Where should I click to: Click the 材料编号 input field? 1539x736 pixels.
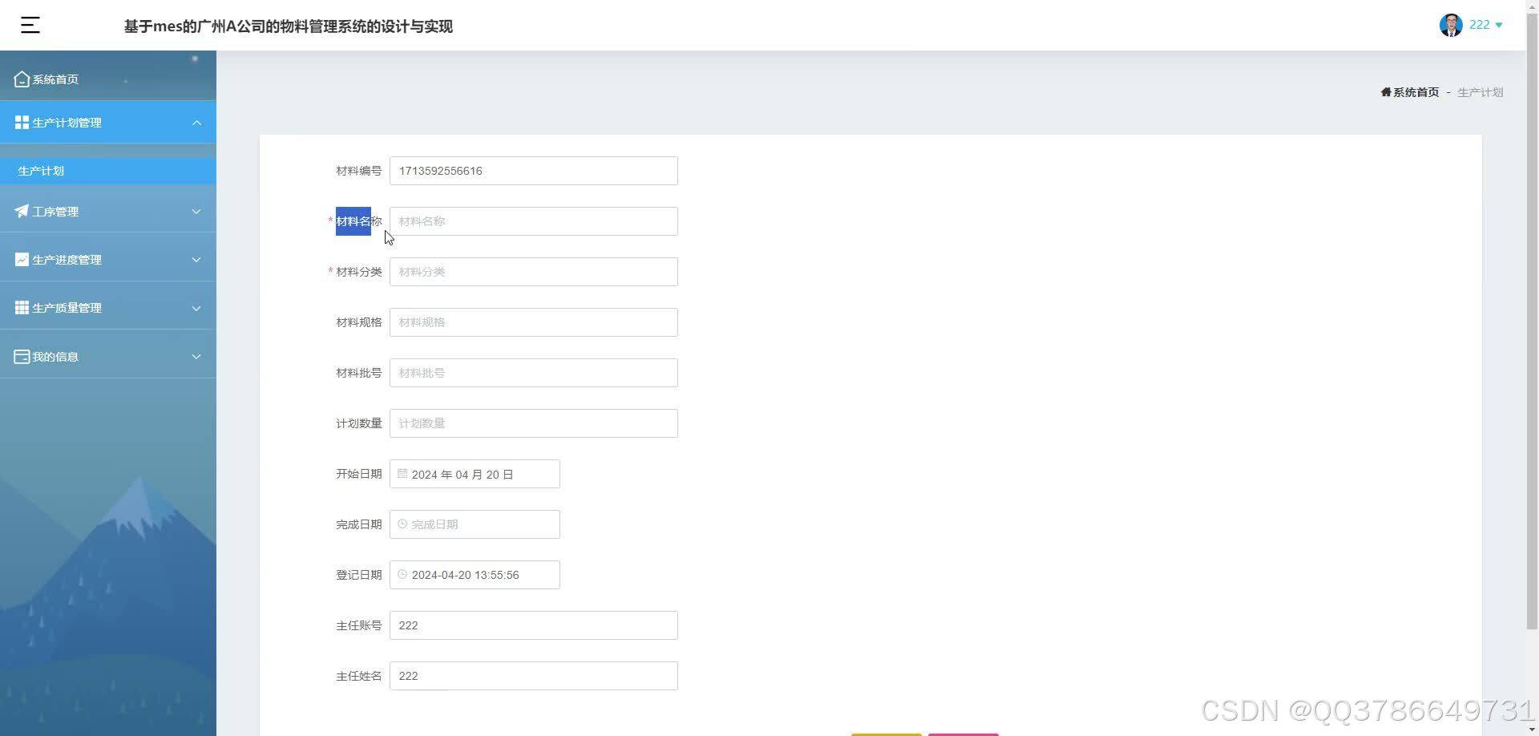534,171
